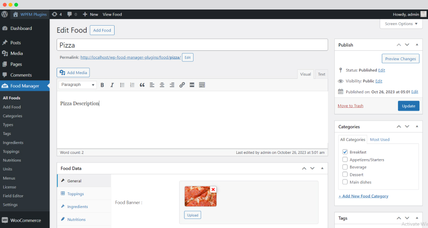Click the Update button
The image size is (428, 228).
[x=409, y=106]
